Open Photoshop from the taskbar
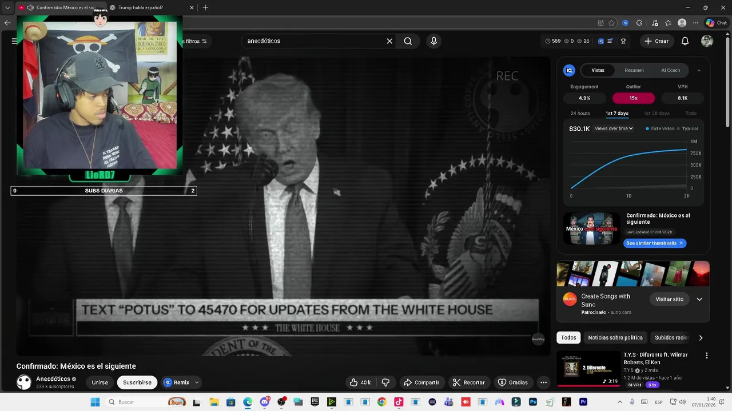Screen dimensions: 732x411 pyautogui.click(x=533, y=402)
